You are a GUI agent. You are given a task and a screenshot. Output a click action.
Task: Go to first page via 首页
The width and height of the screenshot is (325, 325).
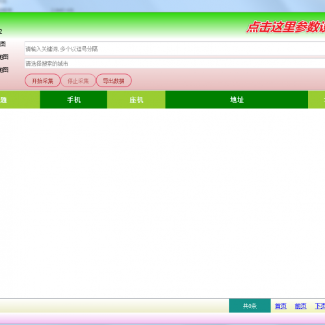281,306
